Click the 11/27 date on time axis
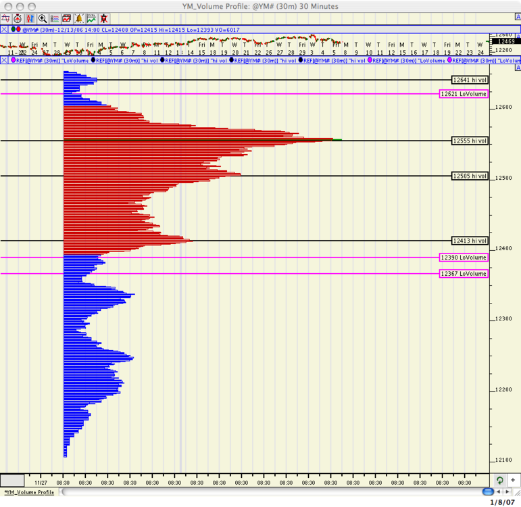 pos(41,483)
